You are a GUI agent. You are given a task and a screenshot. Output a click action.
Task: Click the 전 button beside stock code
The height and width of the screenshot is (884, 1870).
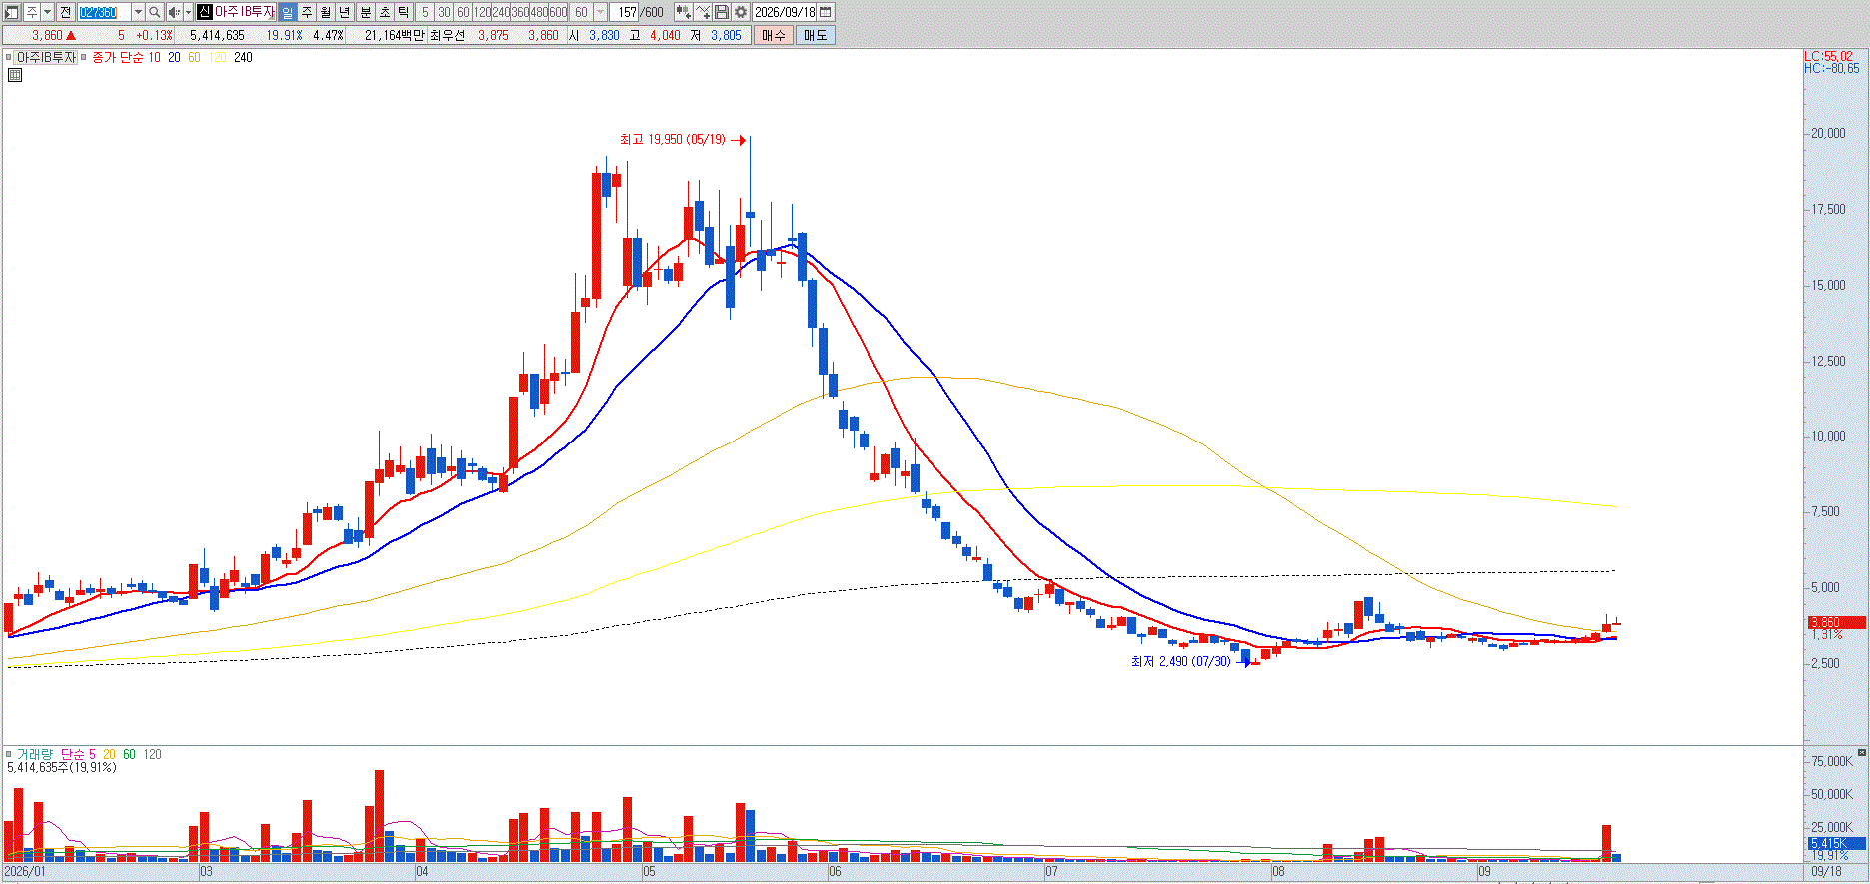click(x=65, y=12)
